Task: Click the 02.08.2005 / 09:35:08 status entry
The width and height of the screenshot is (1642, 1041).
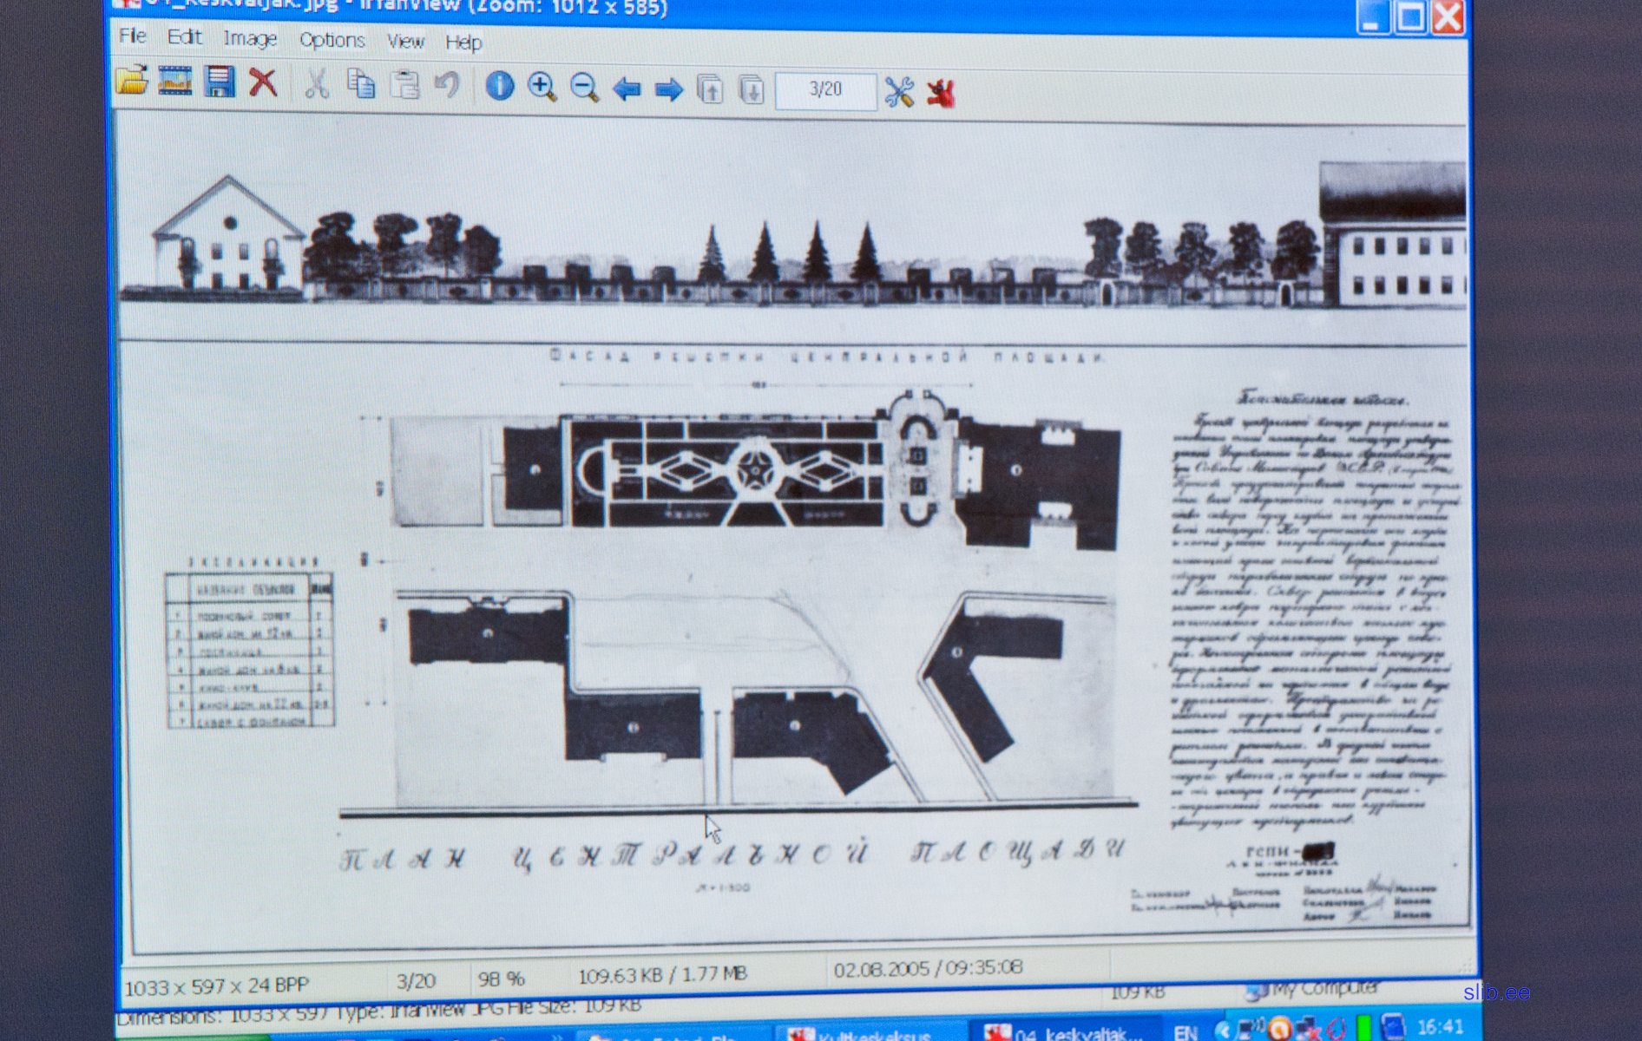Action: tap(928, 968)
